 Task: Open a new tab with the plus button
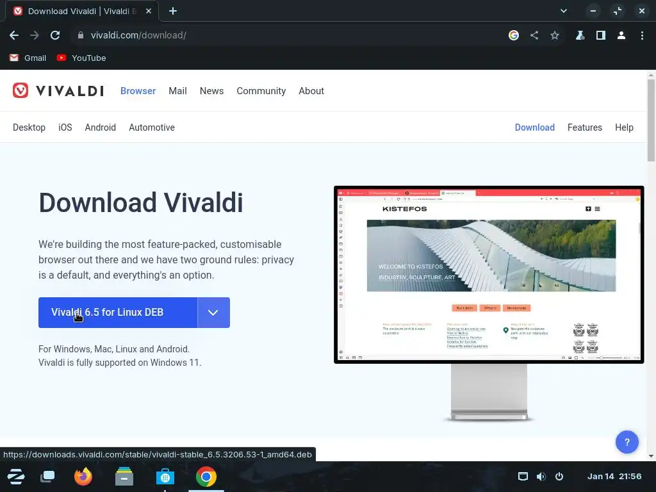(x=173, y=12)
